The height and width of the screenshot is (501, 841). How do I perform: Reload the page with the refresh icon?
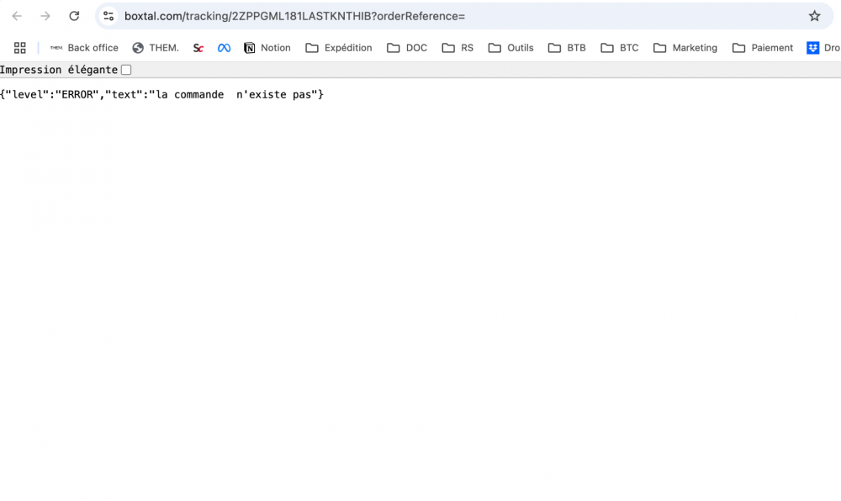(x=74, y=16)
